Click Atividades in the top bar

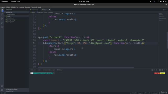point(5,1)
